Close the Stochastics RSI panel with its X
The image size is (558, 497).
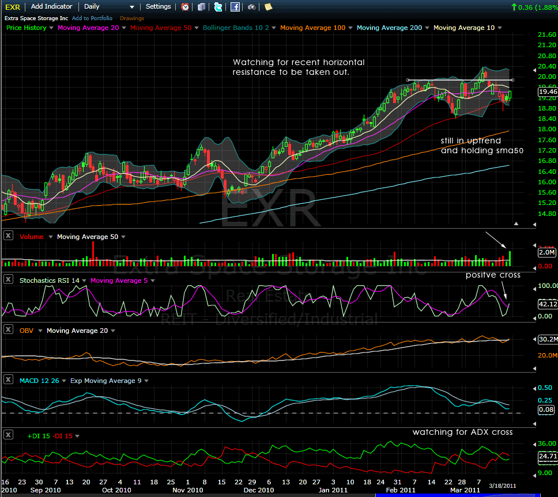[8, 279]
